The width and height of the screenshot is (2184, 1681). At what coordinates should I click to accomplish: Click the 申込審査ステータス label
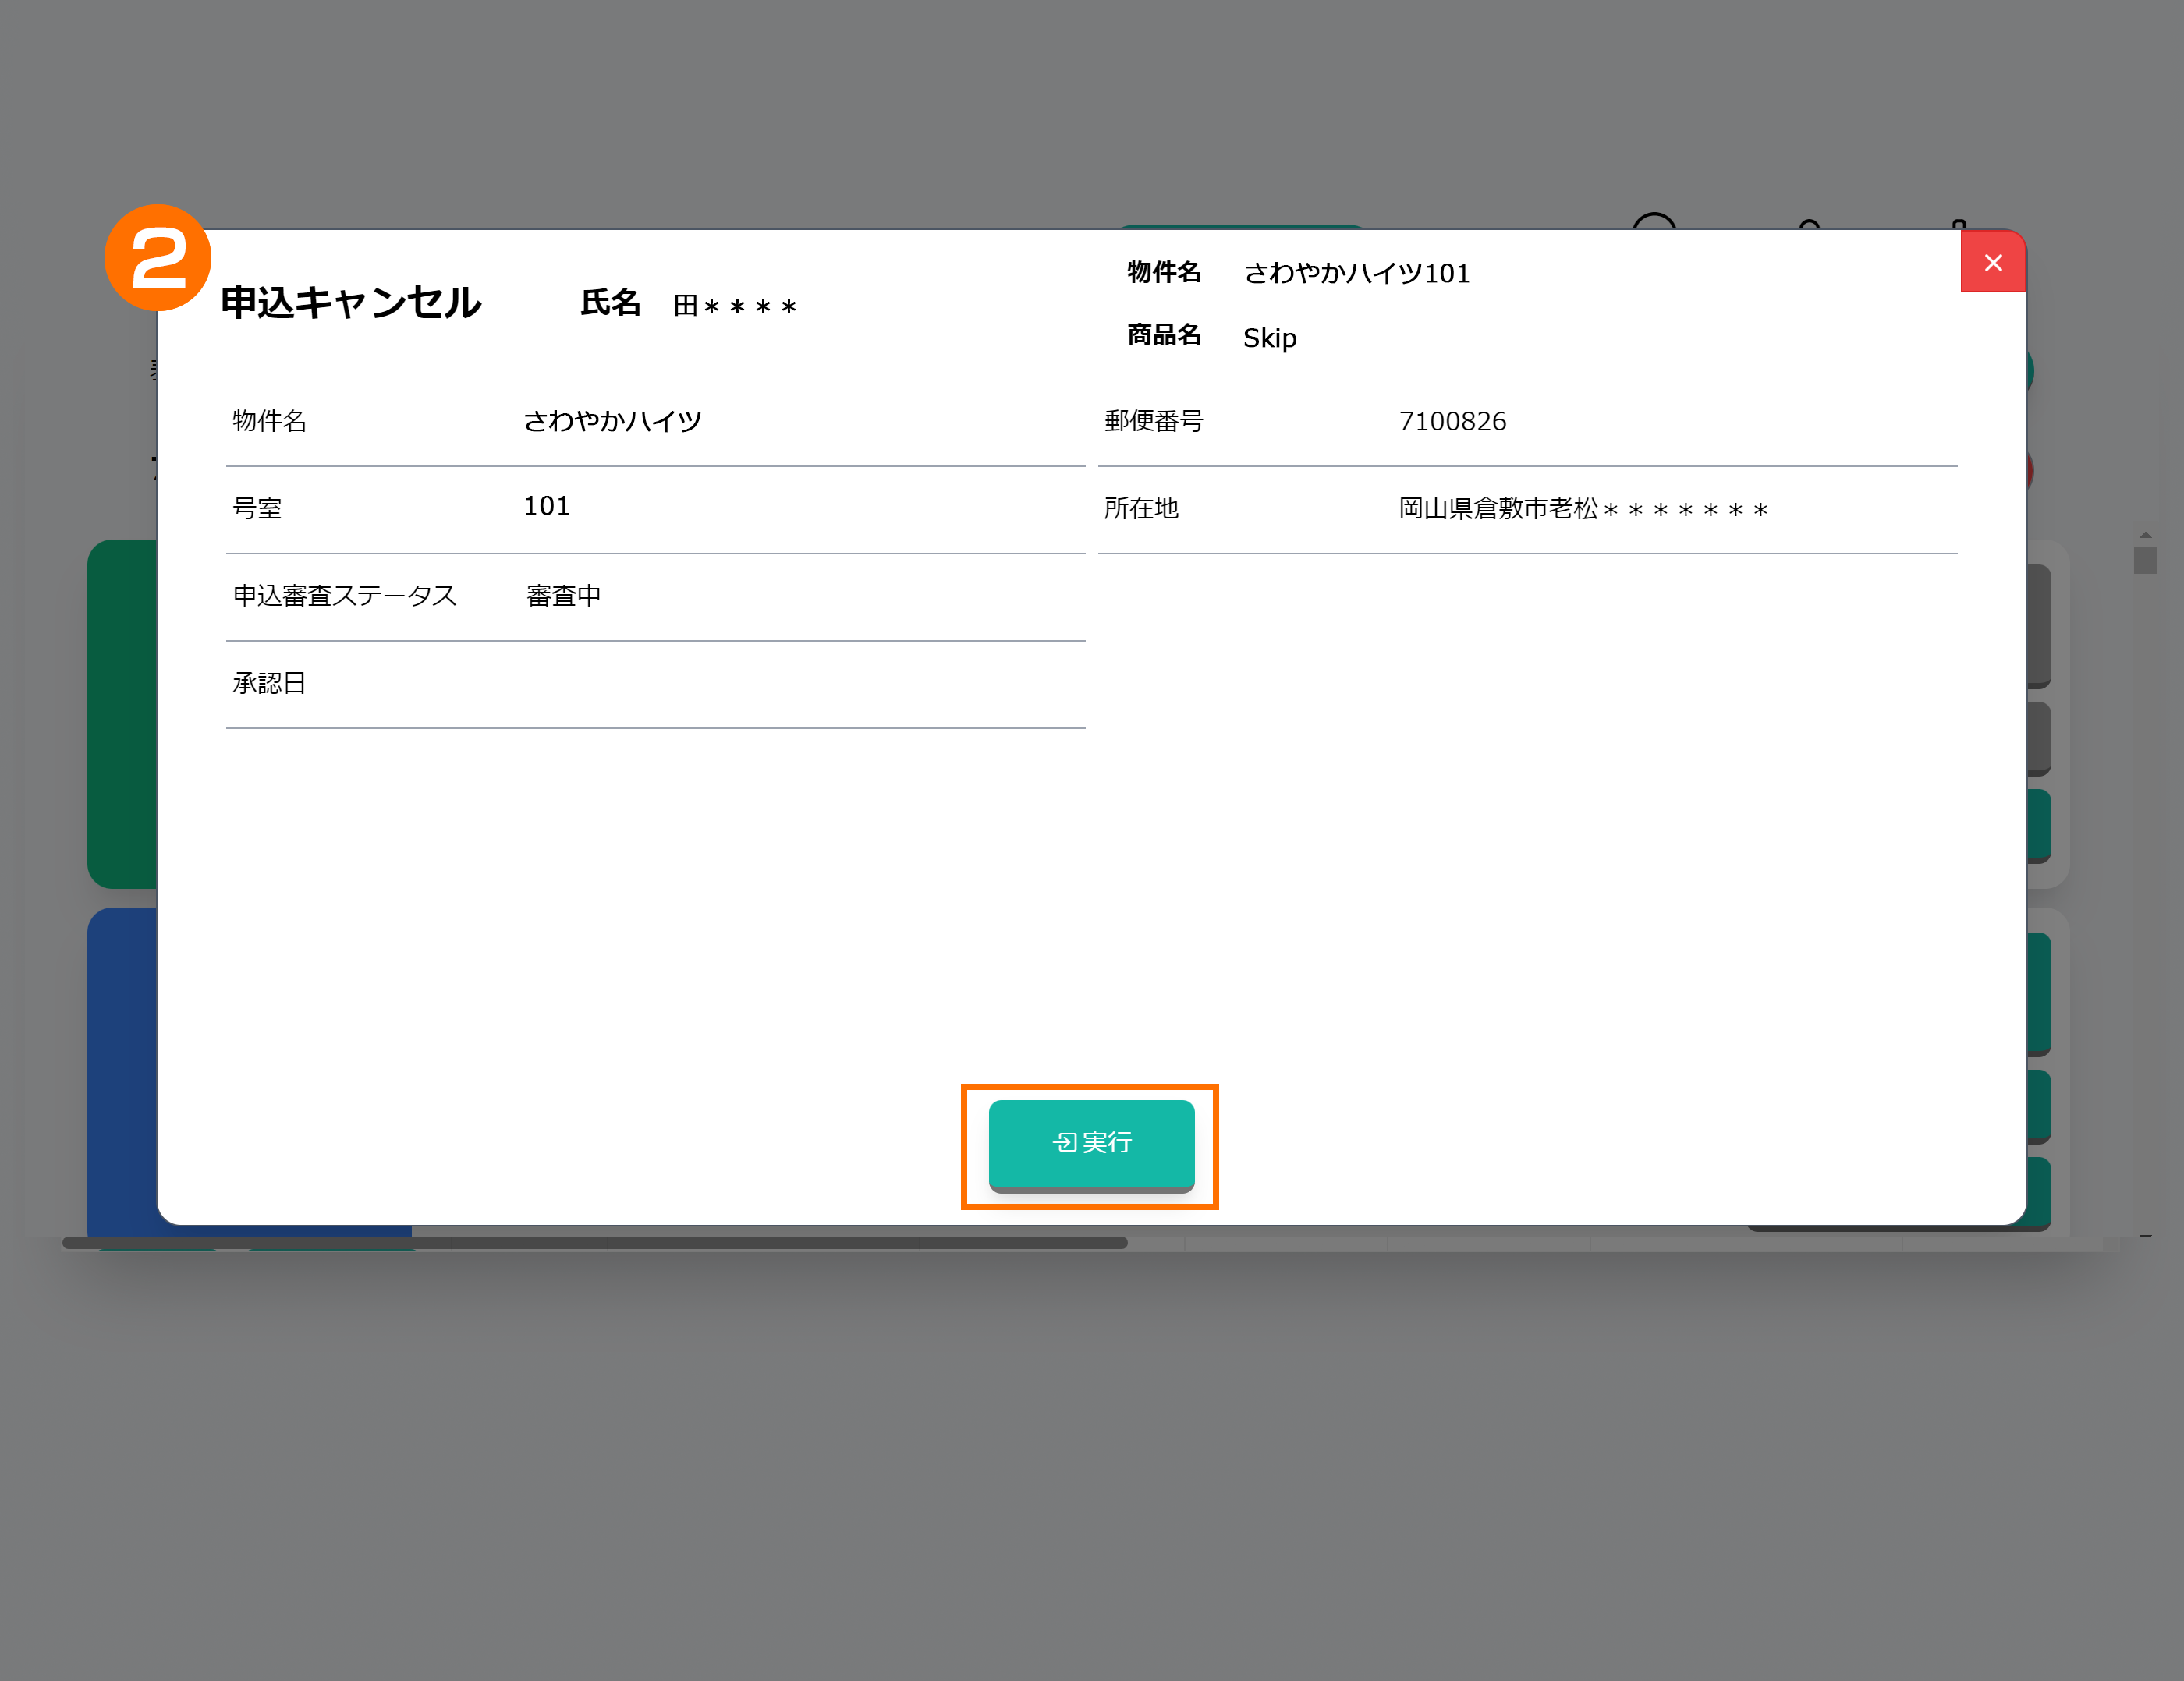344,596
